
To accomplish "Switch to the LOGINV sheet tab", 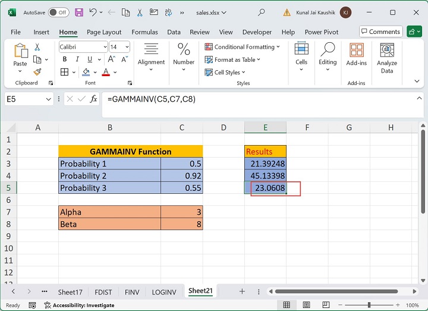I will [164, 291].
